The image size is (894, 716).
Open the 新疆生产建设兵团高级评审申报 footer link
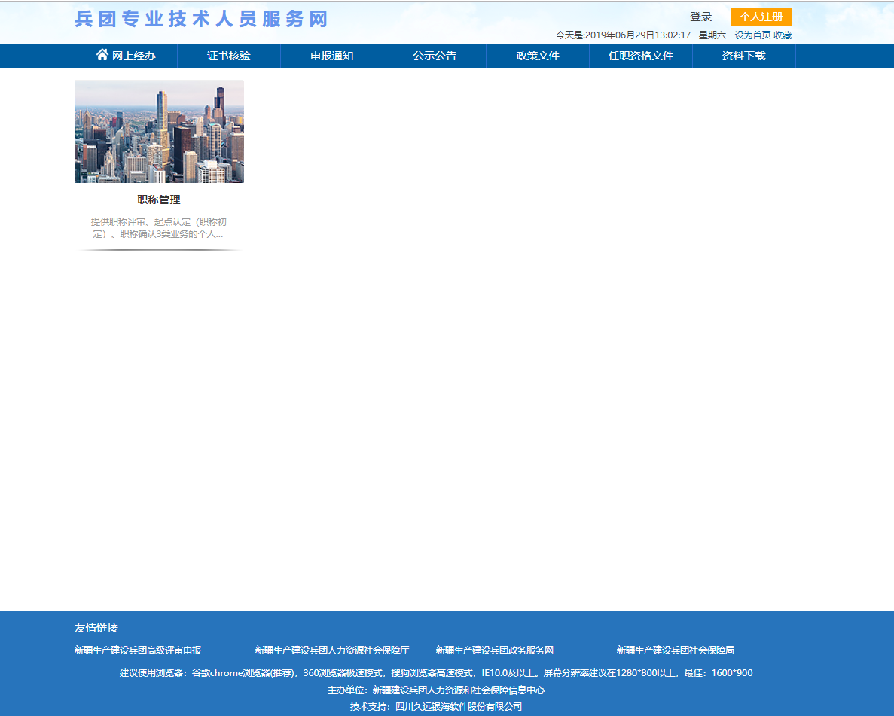[138, 650]
